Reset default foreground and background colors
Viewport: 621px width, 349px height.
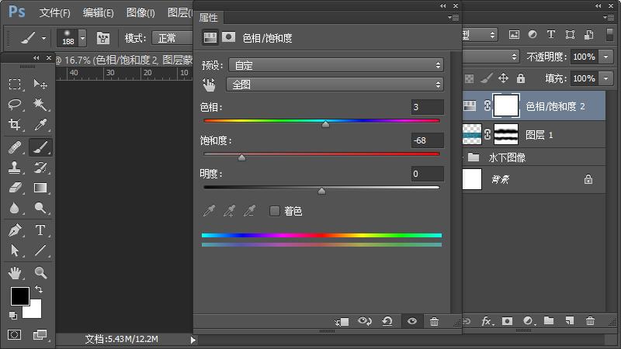tap(13, 316)
